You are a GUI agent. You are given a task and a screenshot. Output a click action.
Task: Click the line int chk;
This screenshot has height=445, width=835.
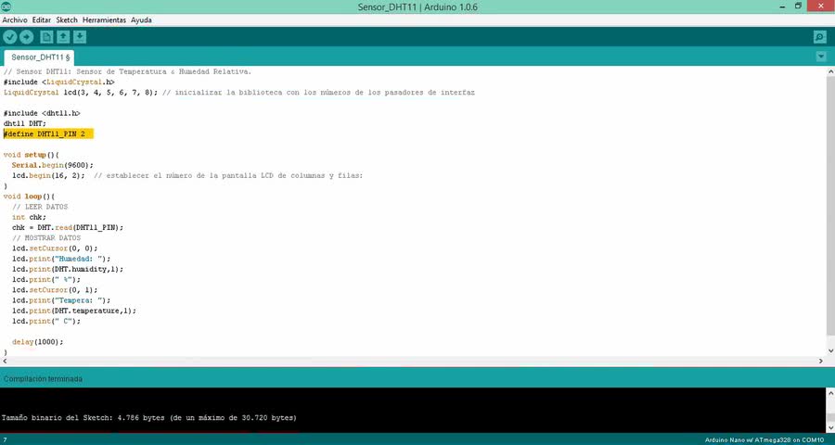[x=29, y=217]
